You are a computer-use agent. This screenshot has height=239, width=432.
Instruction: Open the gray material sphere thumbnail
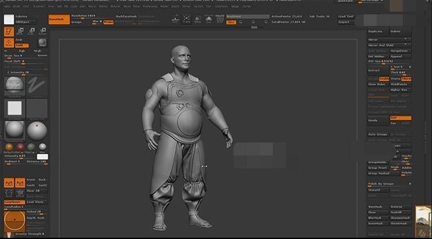14,130
